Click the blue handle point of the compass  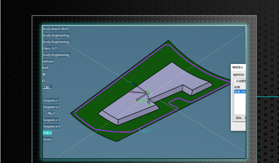[x=132, y=83]
